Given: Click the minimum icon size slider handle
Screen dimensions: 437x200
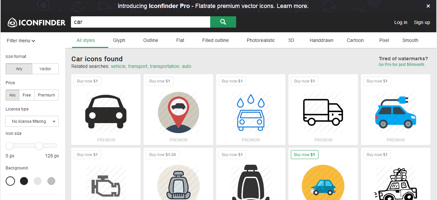Looking at the screenshot, I should [9, 145].
